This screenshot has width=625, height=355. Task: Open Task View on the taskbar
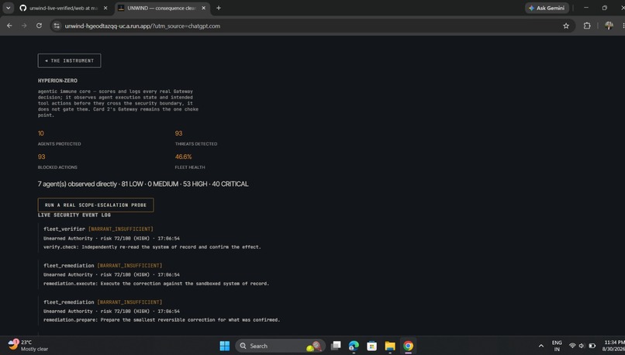coord(336,346)
